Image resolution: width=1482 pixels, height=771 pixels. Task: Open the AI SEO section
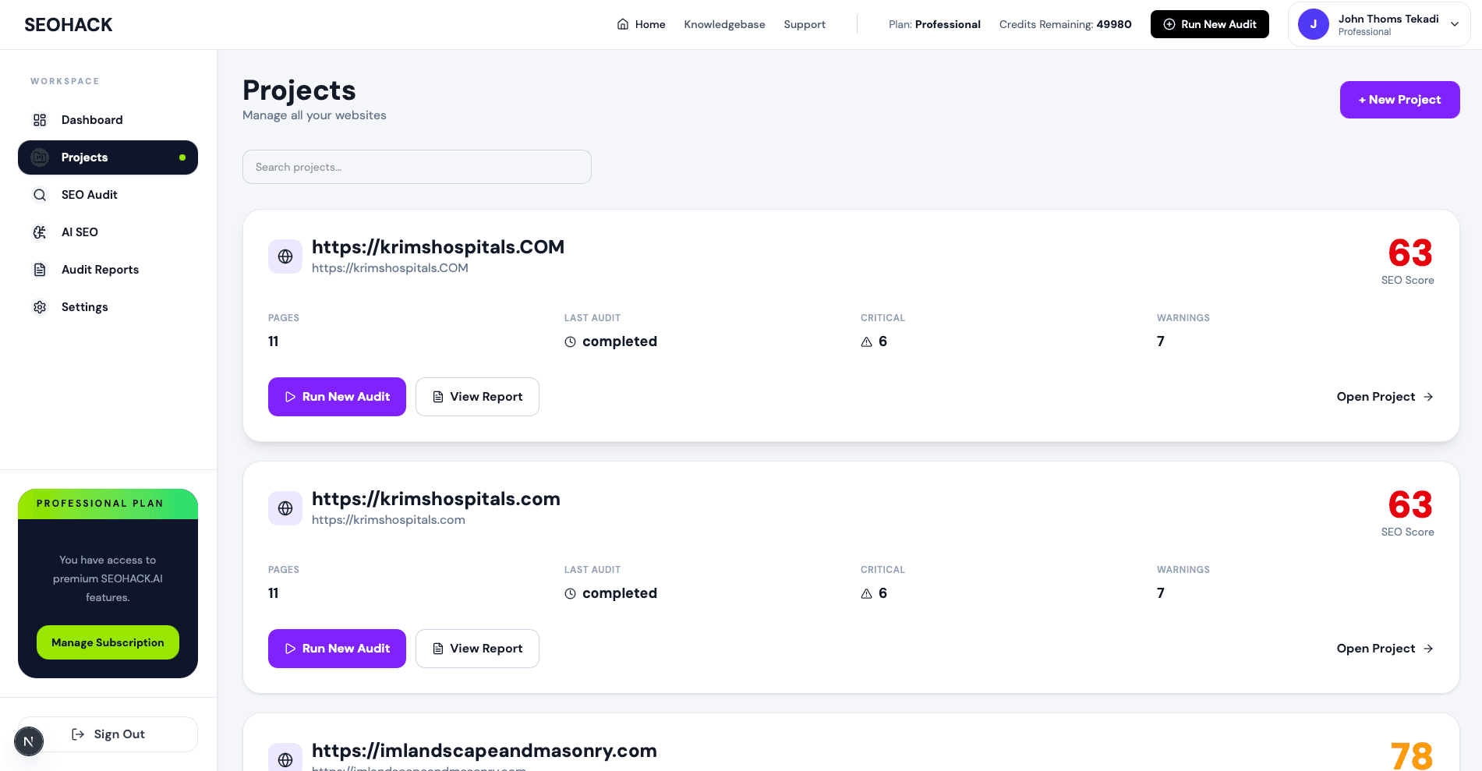tap(108, 232)
